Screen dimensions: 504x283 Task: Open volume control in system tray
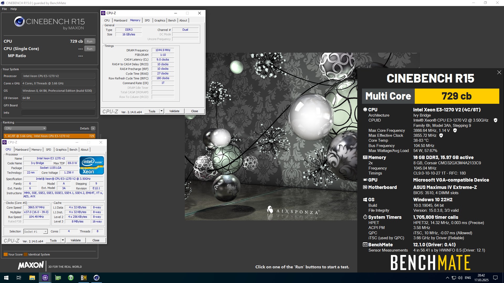coord(460,278)
